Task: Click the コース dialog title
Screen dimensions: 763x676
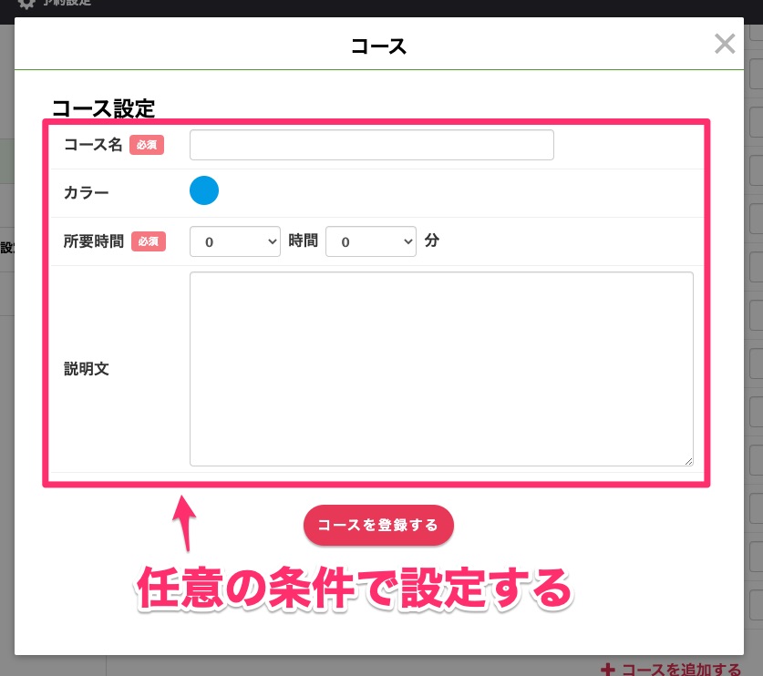Action: point(378,46)
